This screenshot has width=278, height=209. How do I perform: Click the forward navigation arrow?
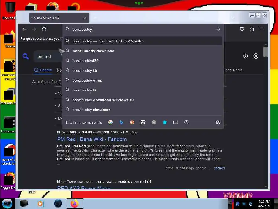tap(34, 29)
